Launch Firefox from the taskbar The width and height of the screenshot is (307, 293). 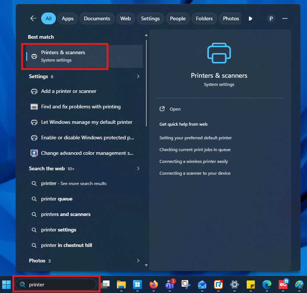(154, 285)
